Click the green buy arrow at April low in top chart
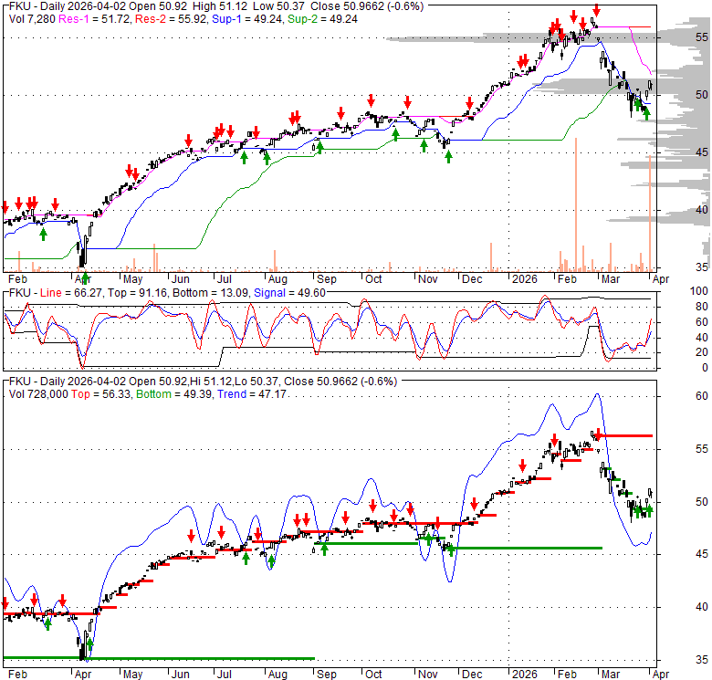This screenshot has height=680, width=712. tap(84, 277)
